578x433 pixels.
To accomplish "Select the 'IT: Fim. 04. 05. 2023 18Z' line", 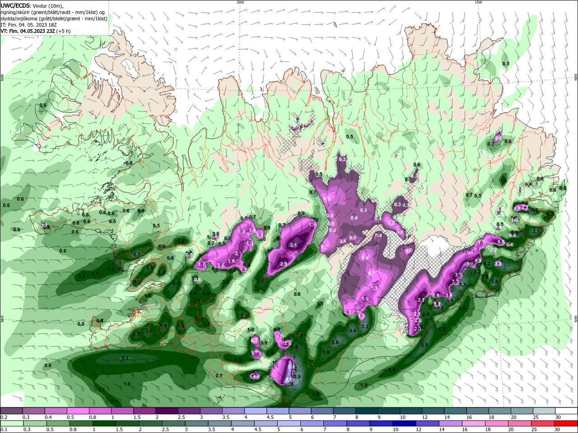I will 29,25.
